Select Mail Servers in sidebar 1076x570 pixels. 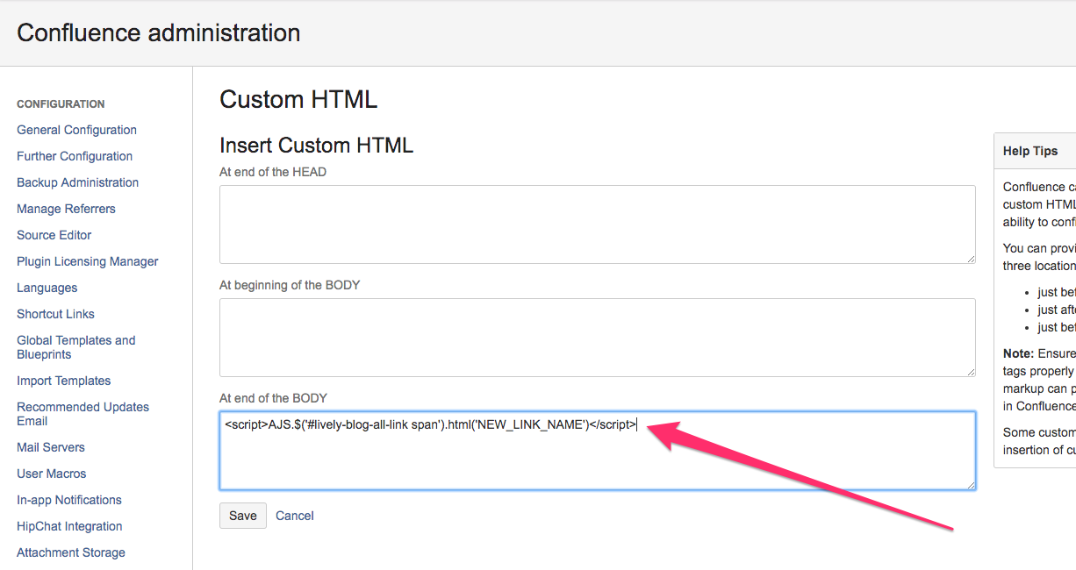click(51, 447)
